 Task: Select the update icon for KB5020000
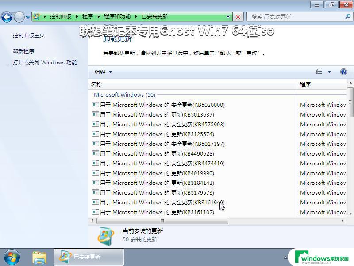[x=95, y=105]
